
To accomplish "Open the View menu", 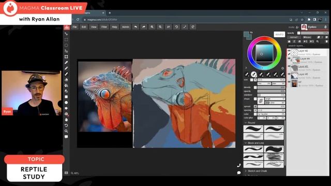I will tap(94, 27).
